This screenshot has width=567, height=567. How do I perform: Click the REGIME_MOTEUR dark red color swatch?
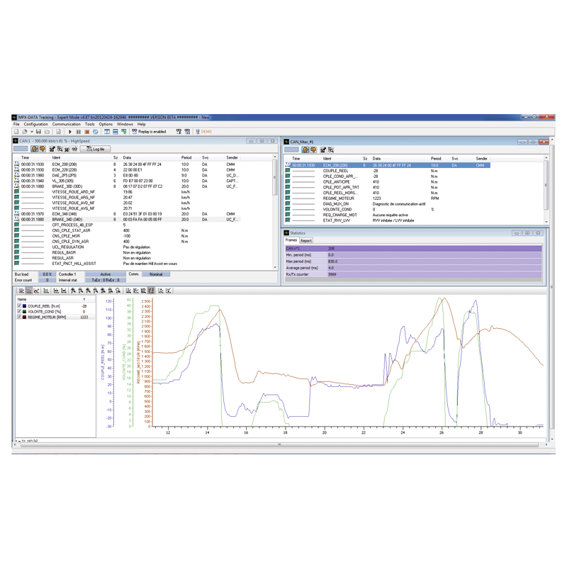coord(25,317)
